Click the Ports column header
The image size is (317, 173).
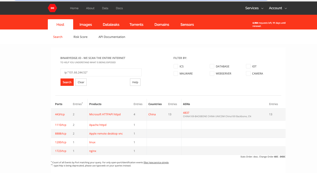(59, 104)
